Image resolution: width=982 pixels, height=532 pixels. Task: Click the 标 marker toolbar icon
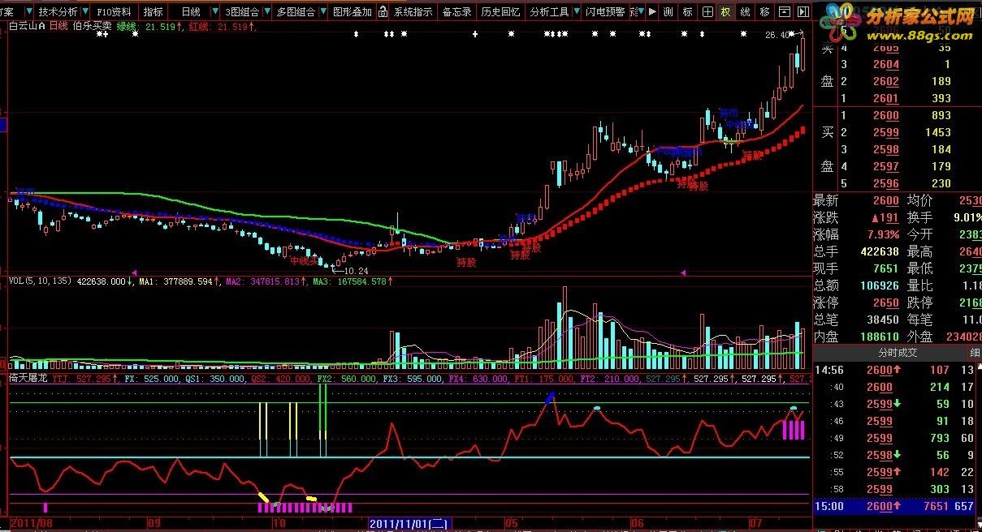[687, 12]
